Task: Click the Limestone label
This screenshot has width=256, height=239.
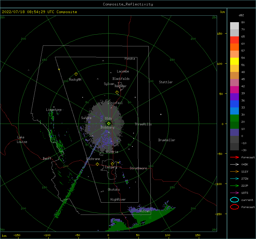Action: [x=54, y=110]
